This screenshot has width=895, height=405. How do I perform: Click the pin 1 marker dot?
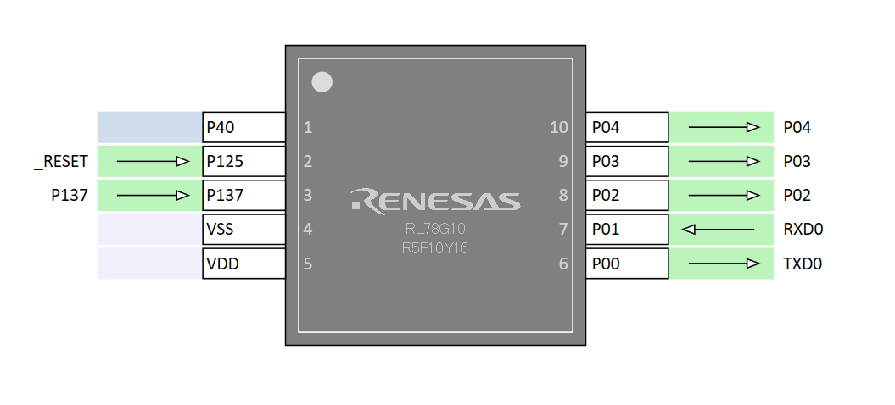[322, 82]
